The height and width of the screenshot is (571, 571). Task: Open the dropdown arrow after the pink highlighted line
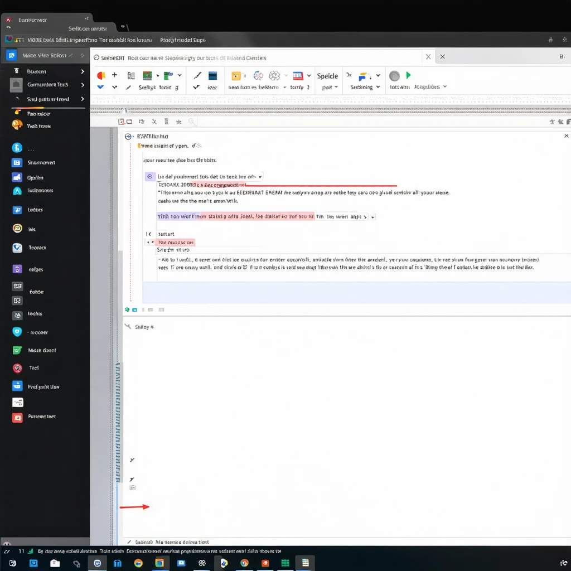point(372,217)
